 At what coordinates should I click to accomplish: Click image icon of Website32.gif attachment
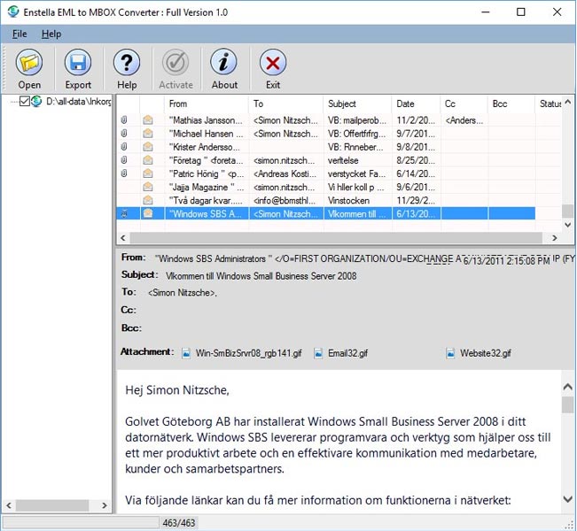click(x=450, y=353)
